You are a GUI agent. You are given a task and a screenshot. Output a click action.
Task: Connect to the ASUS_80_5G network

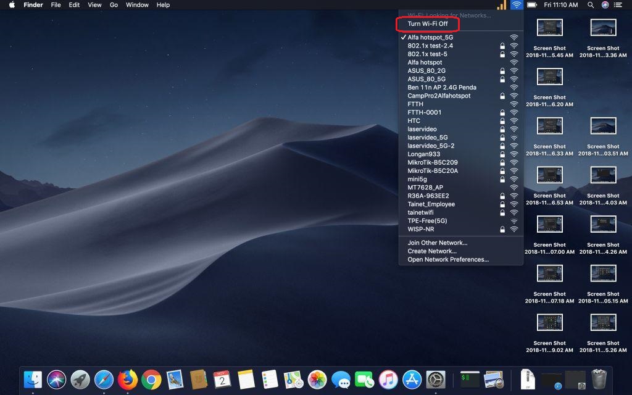pyautogui.click(x=426, y=79)
